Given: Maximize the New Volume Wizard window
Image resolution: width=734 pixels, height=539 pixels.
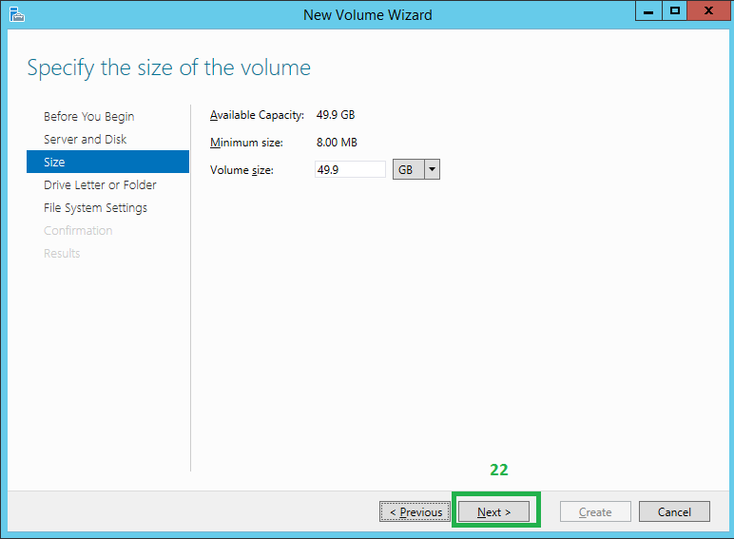Looking at the screenshot, I should tap(675, 11).
